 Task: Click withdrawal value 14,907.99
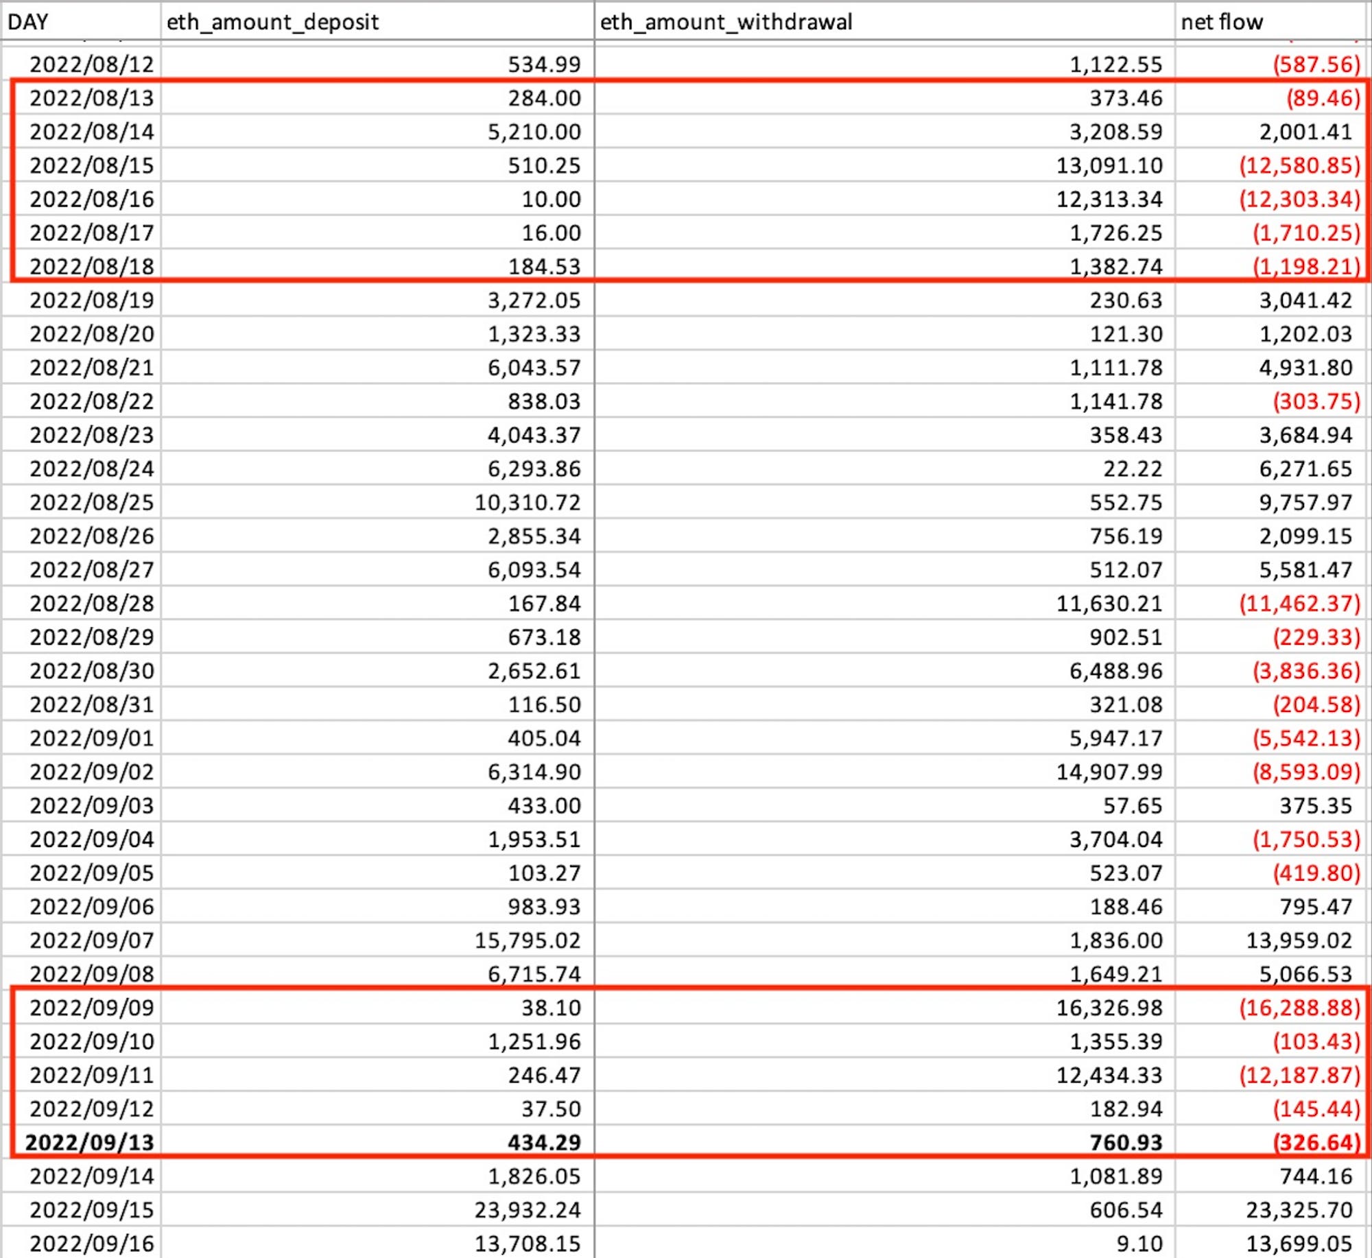tap(1109, 772)
